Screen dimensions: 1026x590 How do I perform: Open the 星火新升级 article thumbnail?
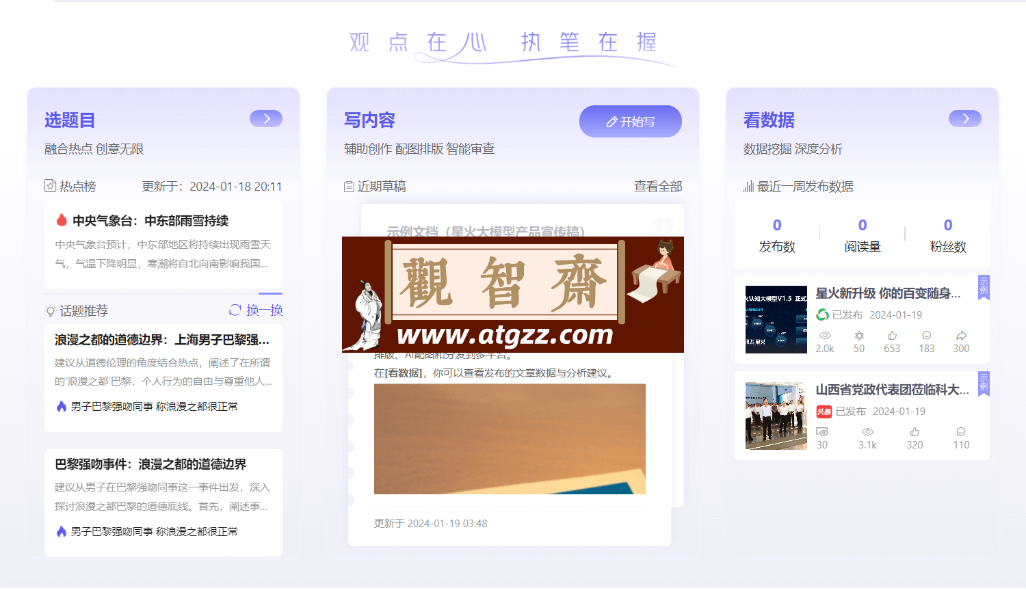coord(776,319)
